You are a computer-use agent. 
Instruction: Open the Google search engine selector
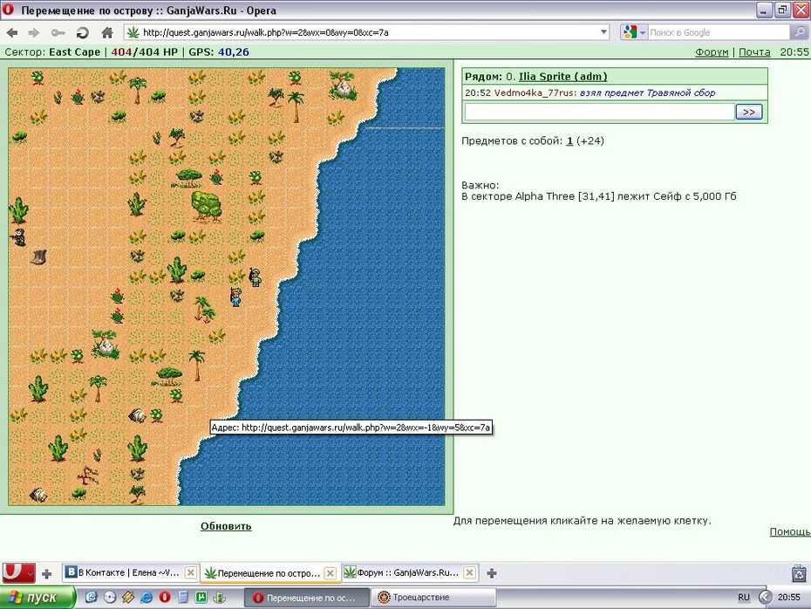click(x=635, y=32)
